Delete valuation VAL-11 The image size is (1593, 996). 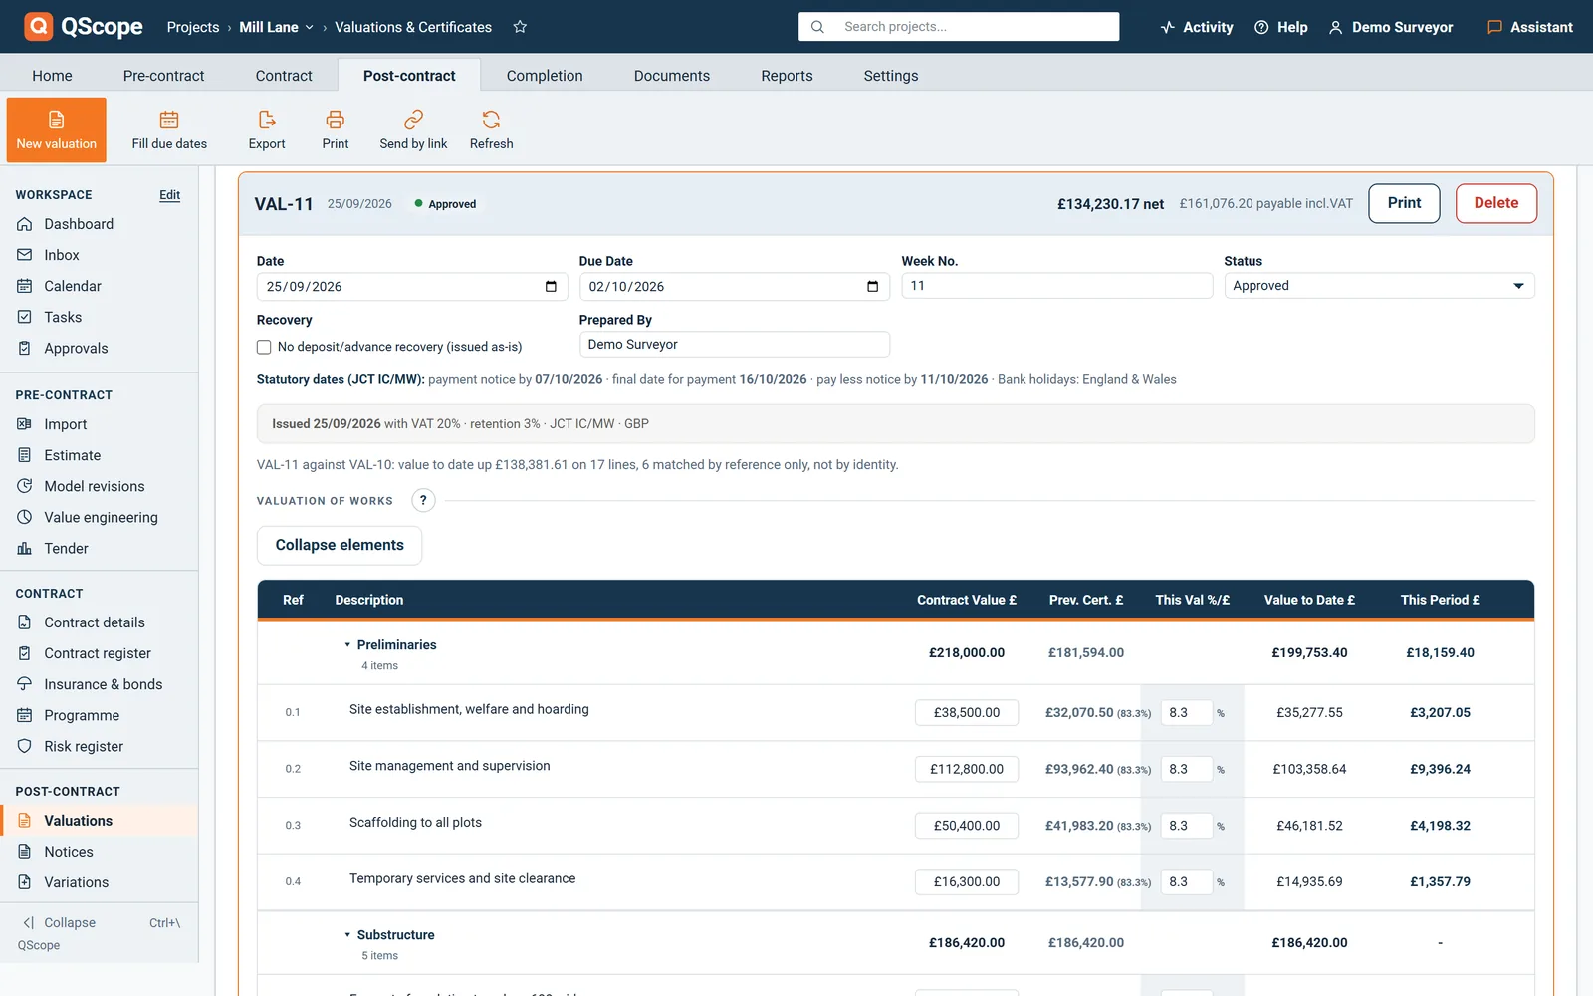(x=1495, y=203)
